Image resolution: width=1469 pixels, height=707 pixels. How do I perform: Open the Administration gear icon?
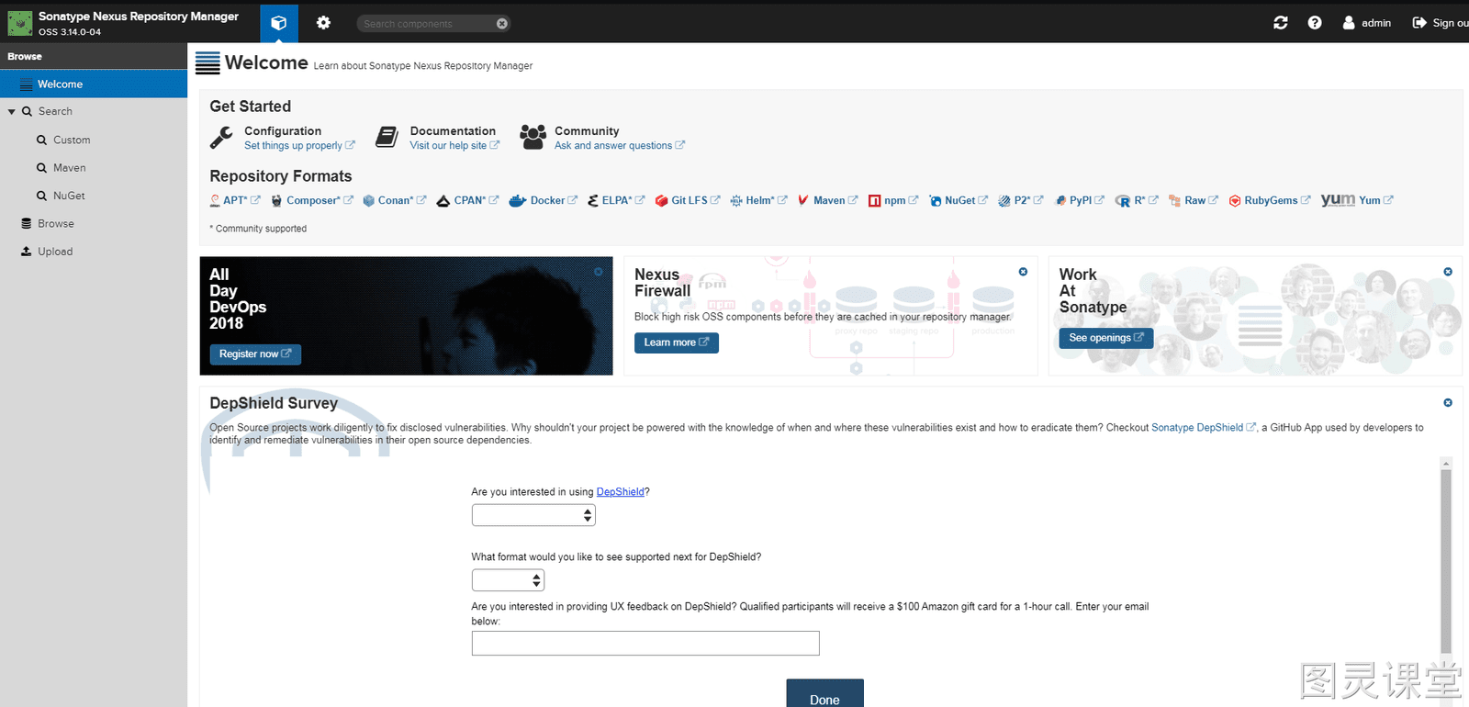click(323, 23)
